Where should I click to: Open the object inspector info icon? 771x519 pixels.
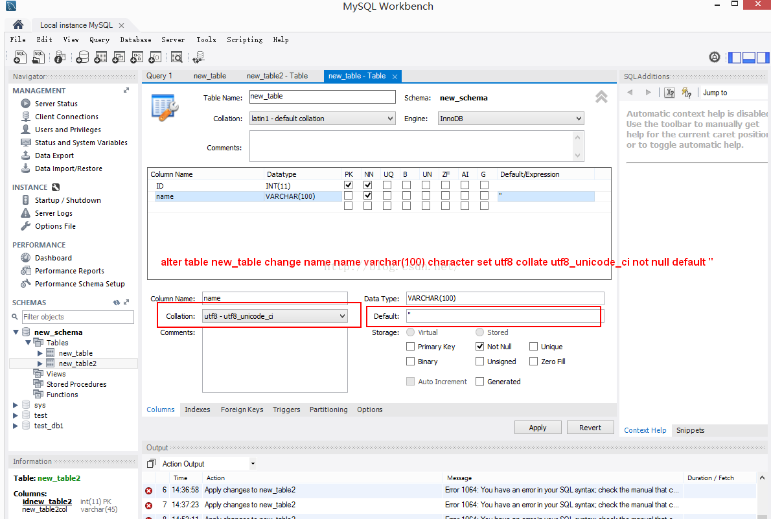click(x=60, y=58)
